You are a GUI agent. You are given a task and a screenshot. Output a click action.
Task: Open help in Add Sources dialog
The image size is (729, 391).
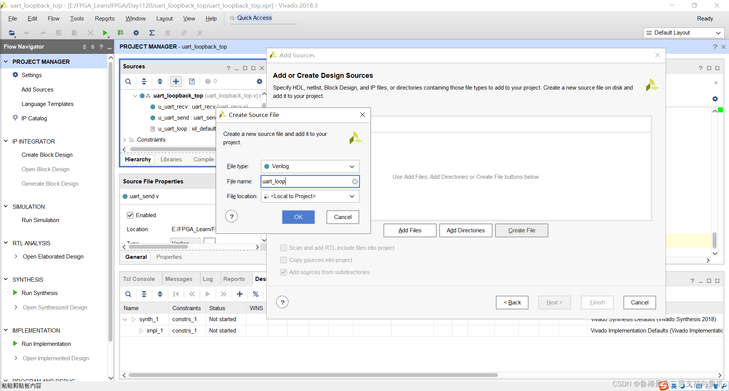282,302
